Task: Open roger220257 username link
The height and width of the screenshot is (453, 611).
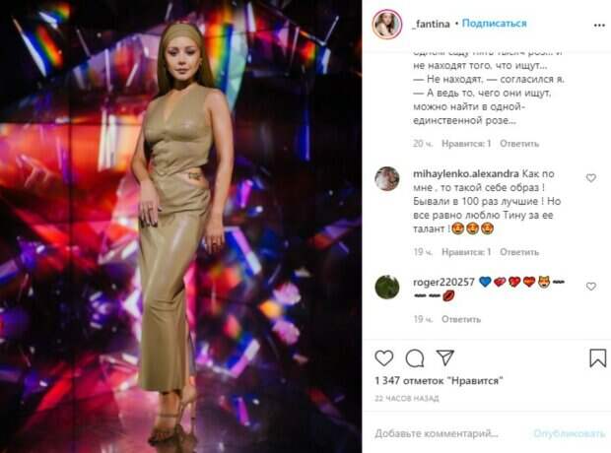Action: 443,282
